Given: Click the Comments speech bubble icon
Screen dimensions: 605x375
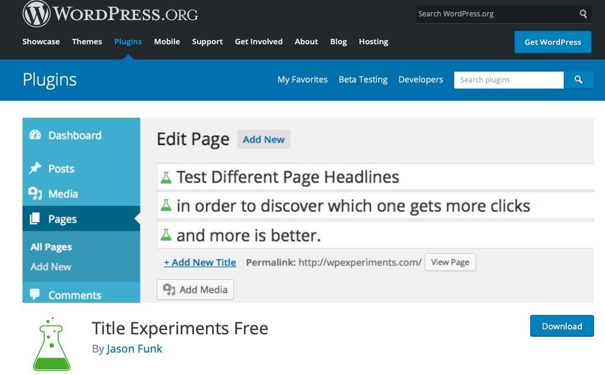Looking at the screenshot, I should (35, 294).
